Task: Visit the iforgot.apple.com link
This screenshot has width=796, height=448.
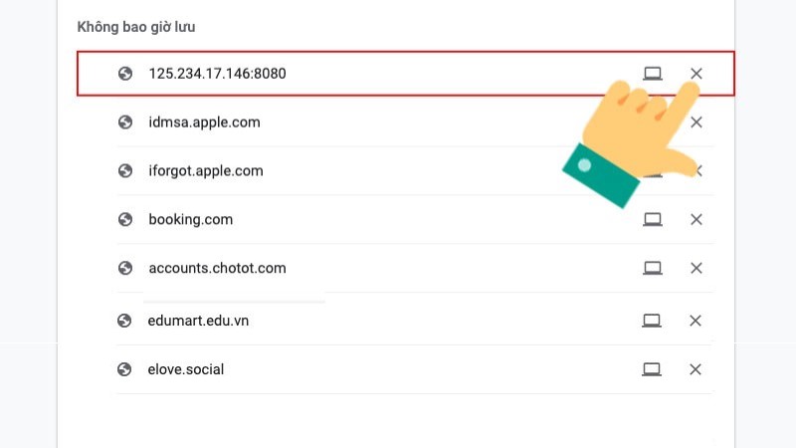Action: [x=206, y=171]
